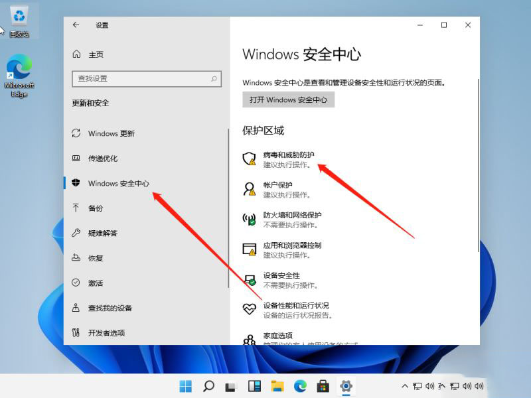Open 开发者选项 in the sidebar
Image resolution: width=531 pixels, height=398 pixels.
106,333
